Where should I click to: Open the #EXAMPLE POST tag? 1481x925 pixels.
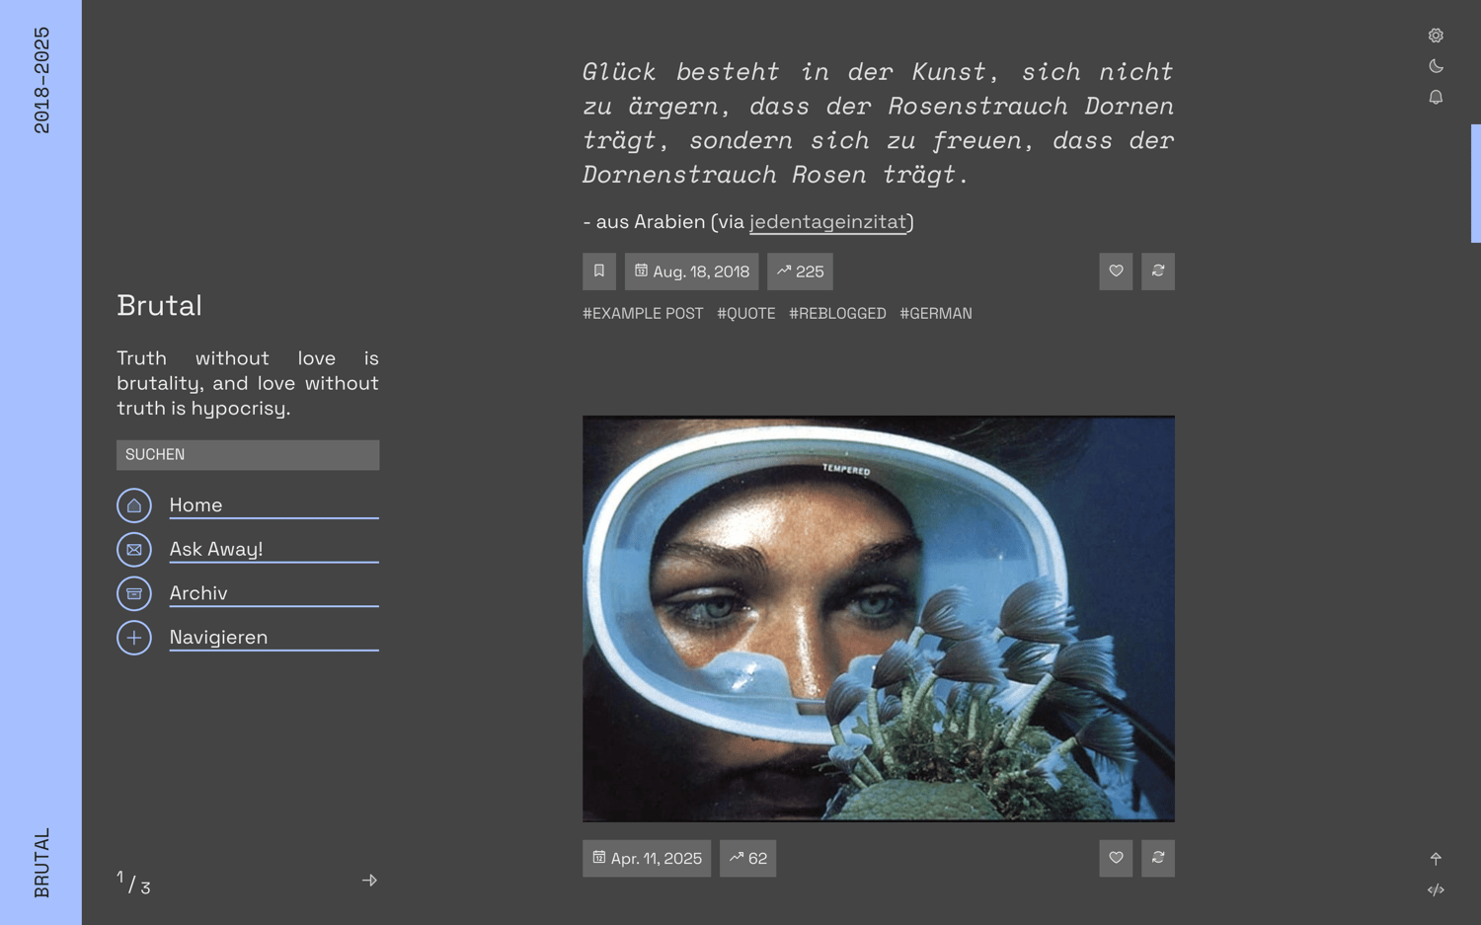click(643, 313)
